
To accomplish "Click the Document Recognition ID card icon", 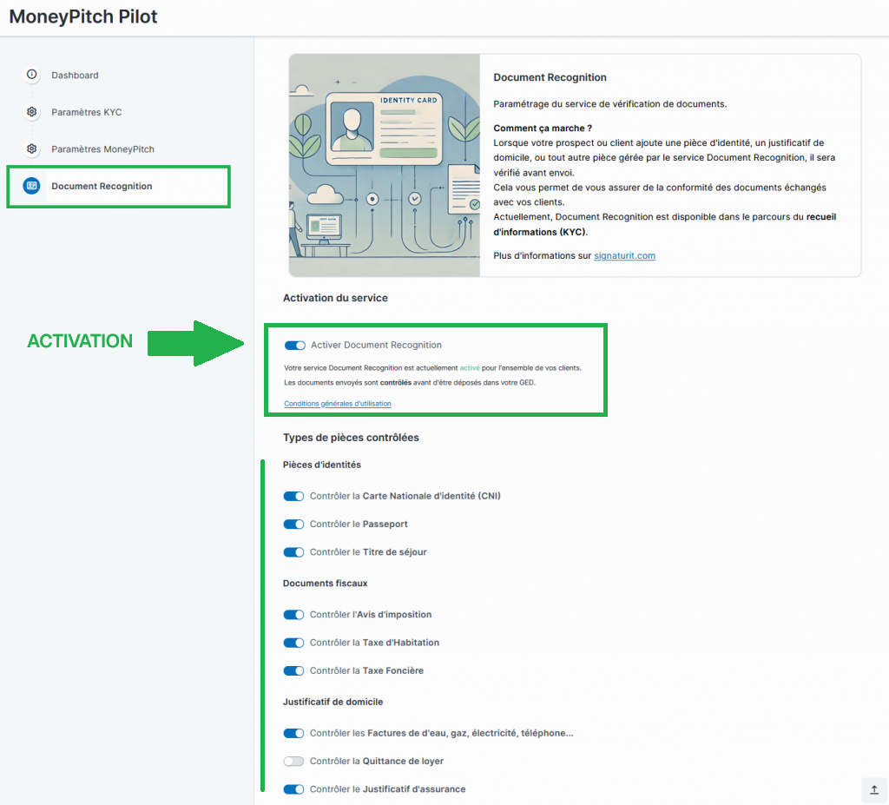I will (x=32, y=186).
